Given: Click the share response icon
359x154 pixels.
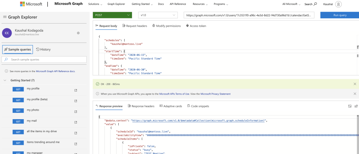Looking at the screenshot, I should click(356, 106).
